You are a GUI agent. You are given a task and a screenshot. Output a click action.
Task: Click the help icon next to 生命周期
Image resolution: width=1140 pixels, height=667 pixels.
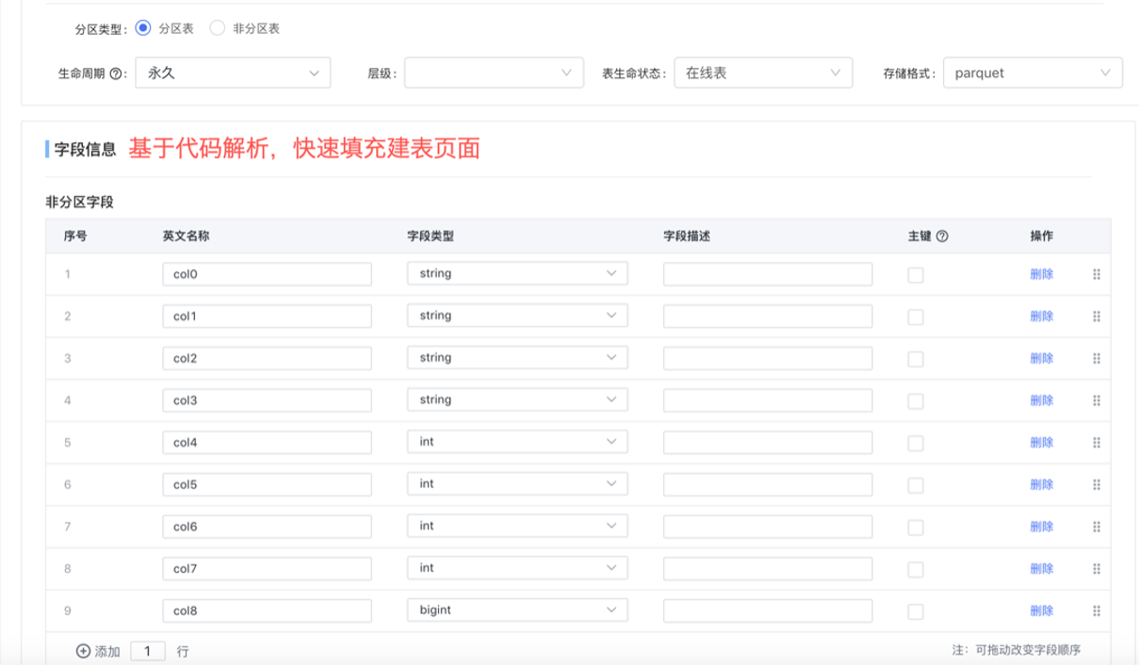click(x=116, y=73)
